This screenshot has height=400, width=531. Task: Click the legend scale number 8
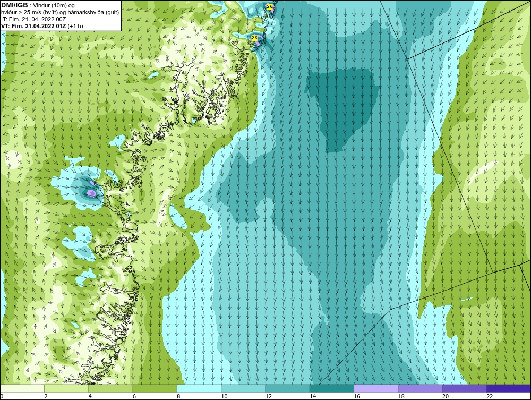pyautogui.click(x=179, y=397)
